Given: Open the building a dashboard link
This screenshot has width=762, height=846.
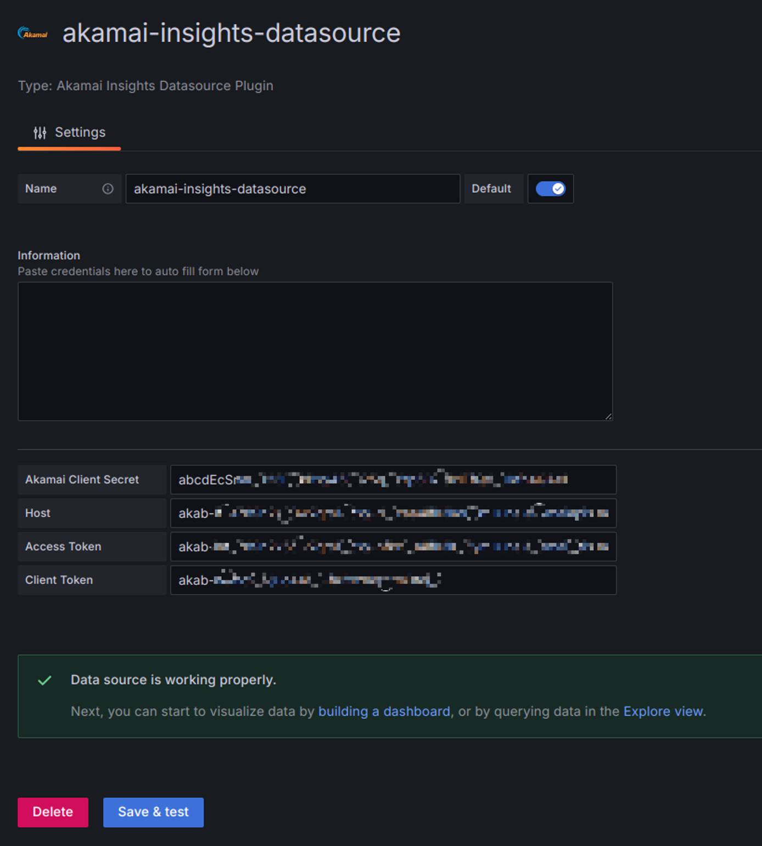Looking at the screenshot, I should pyautogui.click(x=384, y=711).
